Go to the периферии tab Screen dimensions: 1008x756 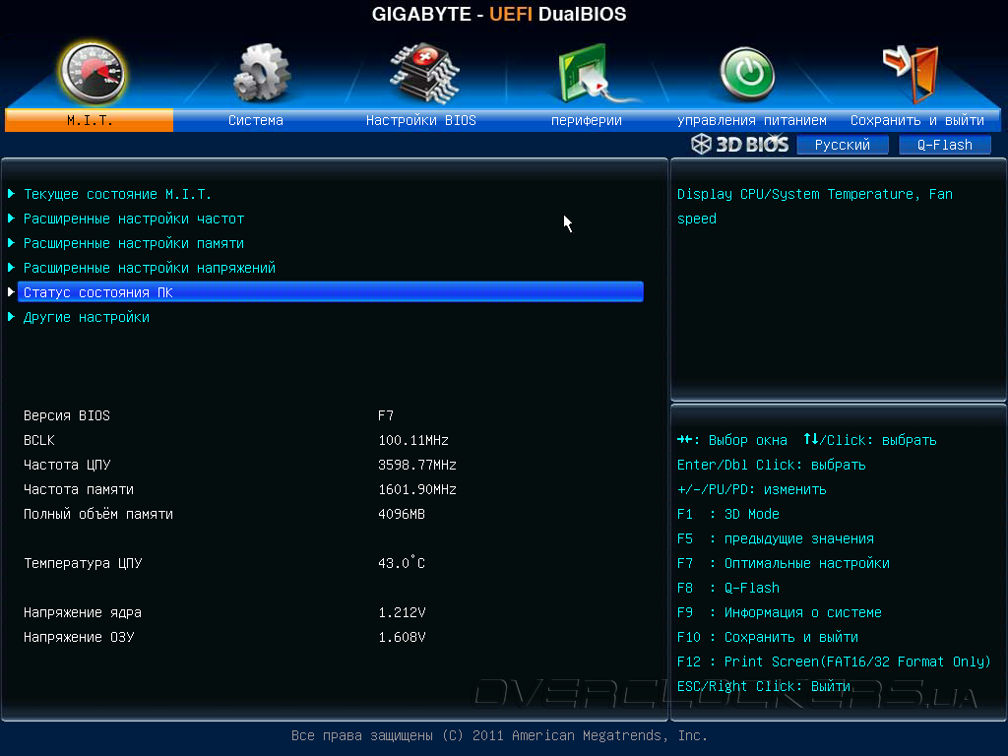pos(587,120)
